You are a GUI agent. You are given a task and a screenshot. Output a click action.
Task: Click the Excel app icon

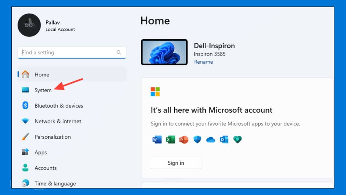coord(171,140)
